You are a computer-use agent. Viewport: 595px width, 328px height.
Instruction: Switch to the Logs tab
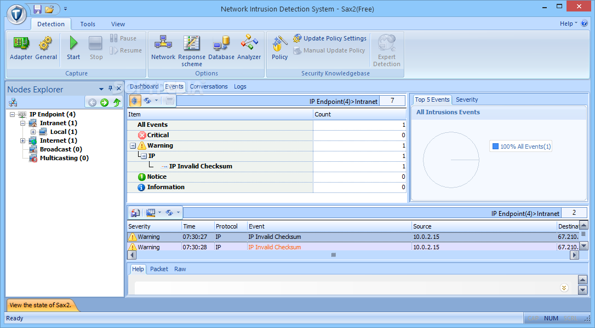[x=240, y=86]
